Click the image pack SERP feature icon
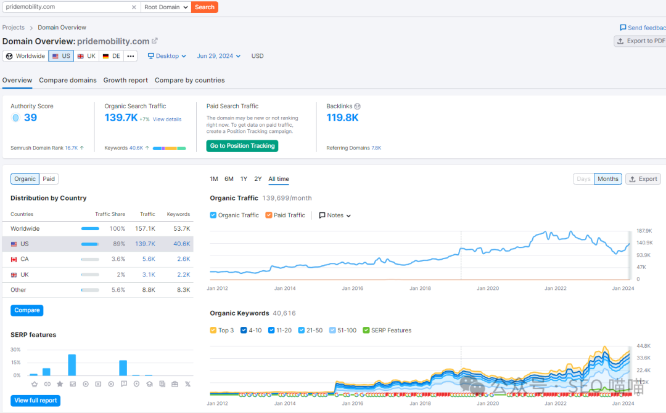666x413 pixels. (73, 384)
